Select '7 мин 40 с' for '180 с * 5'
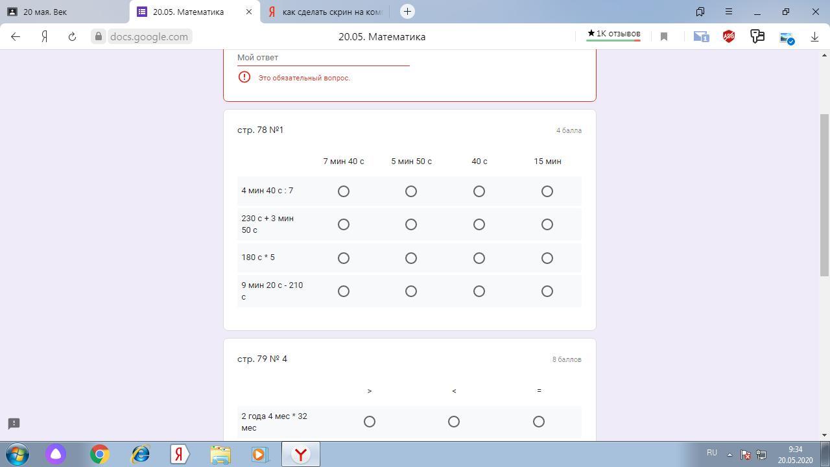The image size is (830, 467). (344, 258)
